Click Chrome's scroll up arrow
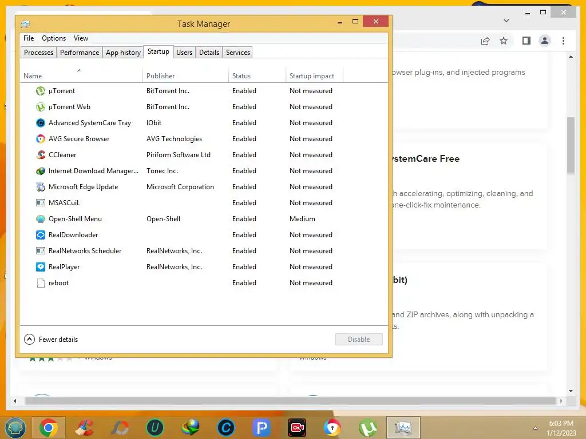586x439 pixels. pos(571,57)
